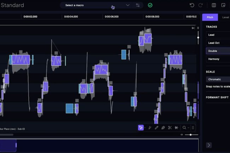The height and width of the screenshot is (153, 230).
Task: Select the arrow pointer tool
Action: (141, 128)
